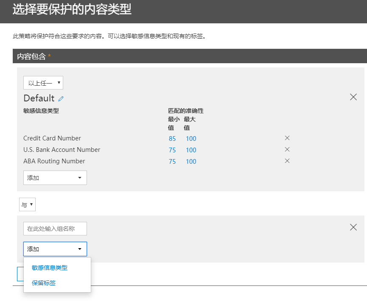Toggle the 添加 dropdown in second group

[55, 249]
